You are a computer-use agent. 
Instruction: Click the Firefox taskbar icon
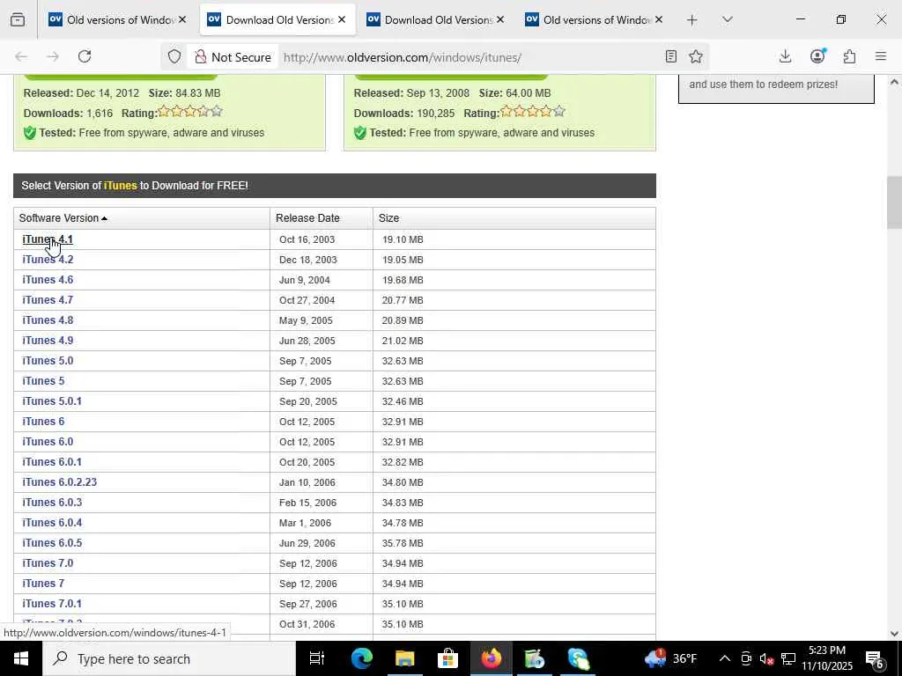pyautogui.click(x=492, y=658)
